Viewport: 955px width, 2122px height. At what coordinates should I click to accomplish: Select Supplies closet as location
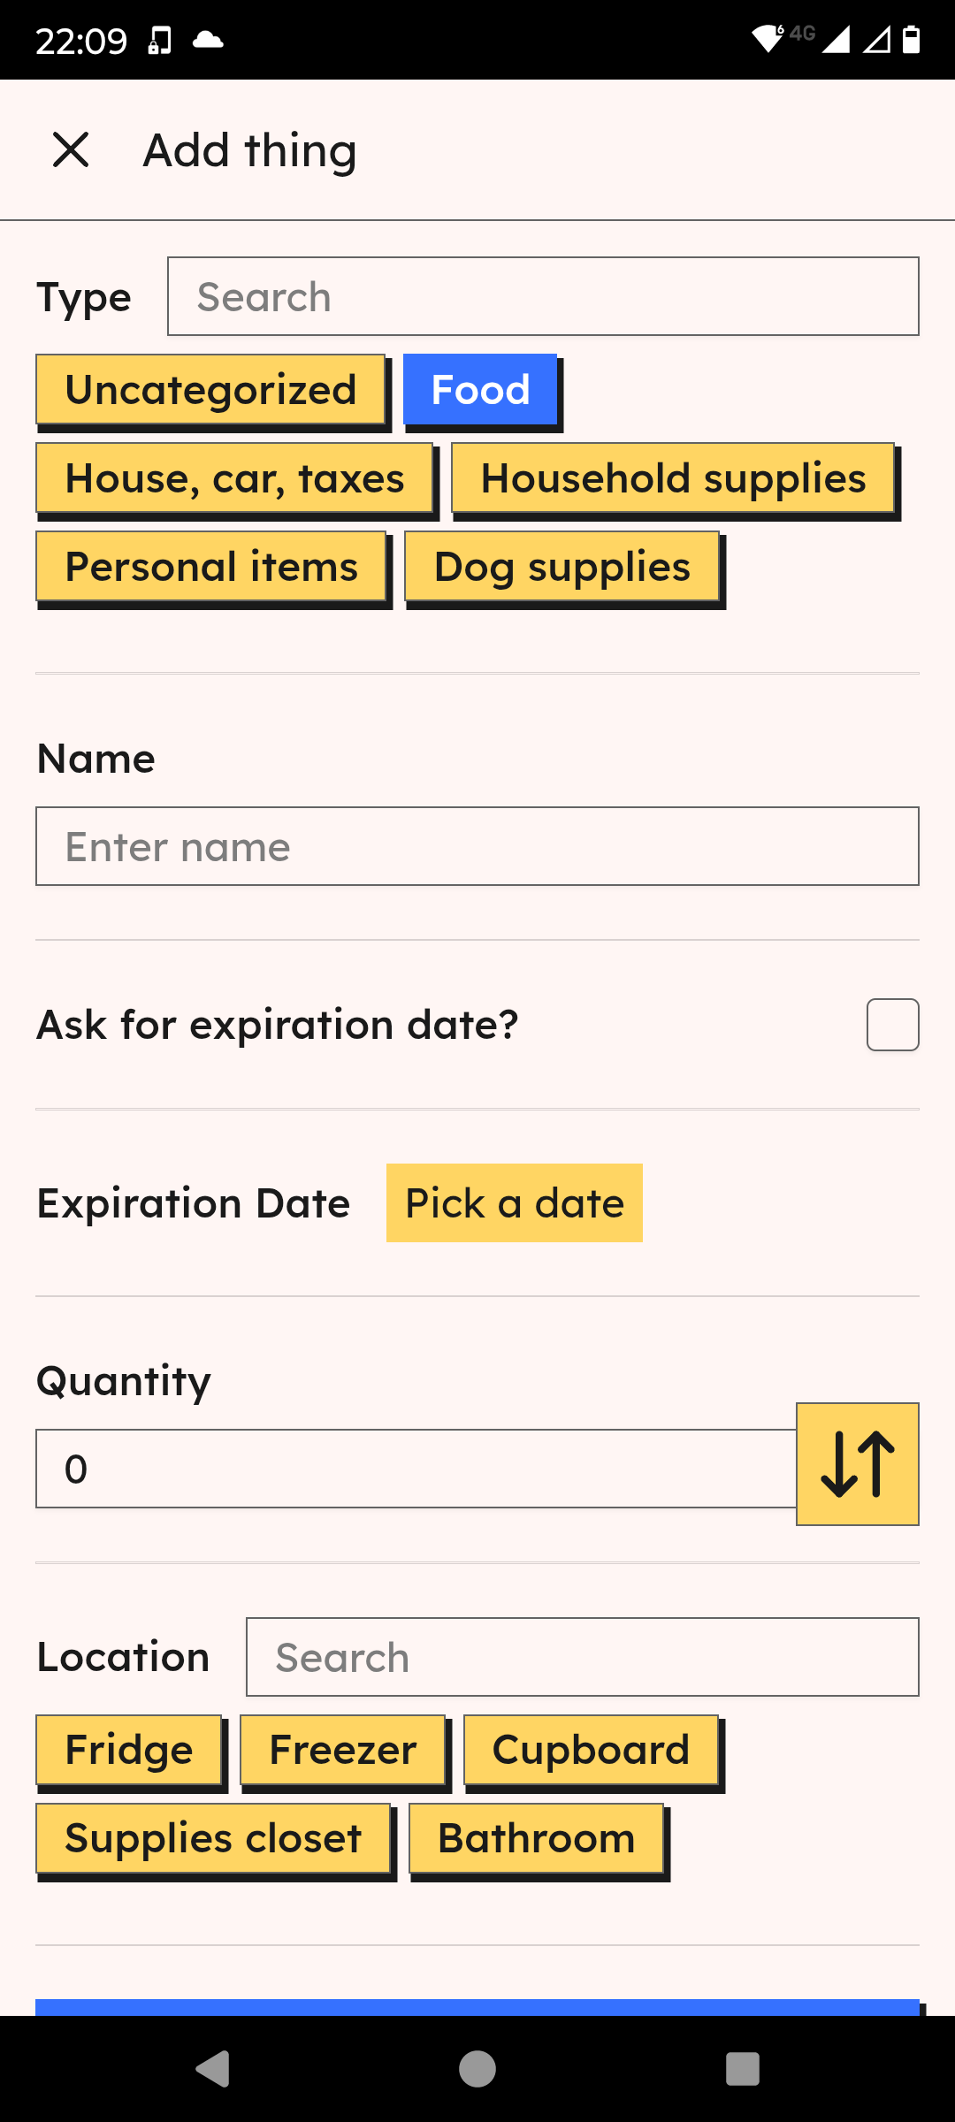coord(213,1838)
